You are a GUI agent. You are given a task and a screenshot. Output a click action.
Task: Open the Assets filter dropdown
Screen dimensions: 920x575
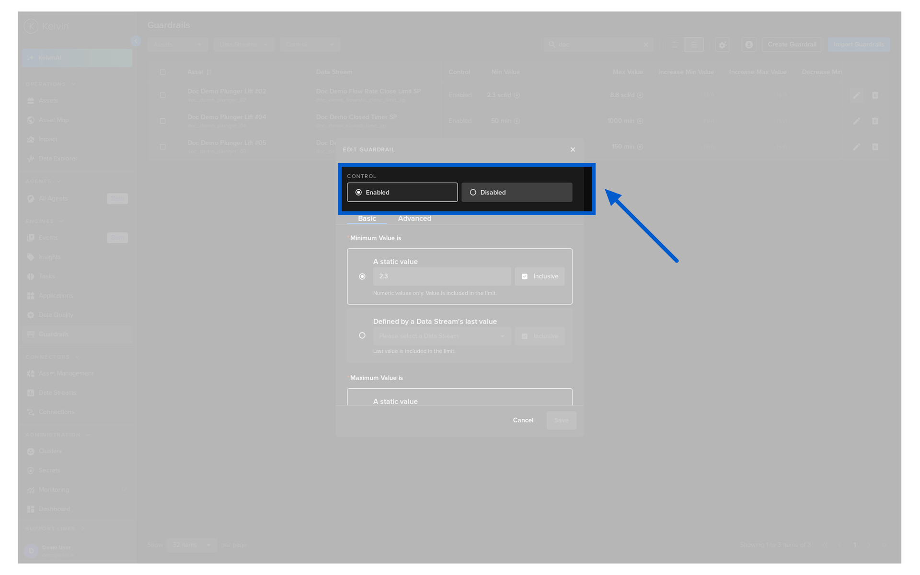click(177, 45)
